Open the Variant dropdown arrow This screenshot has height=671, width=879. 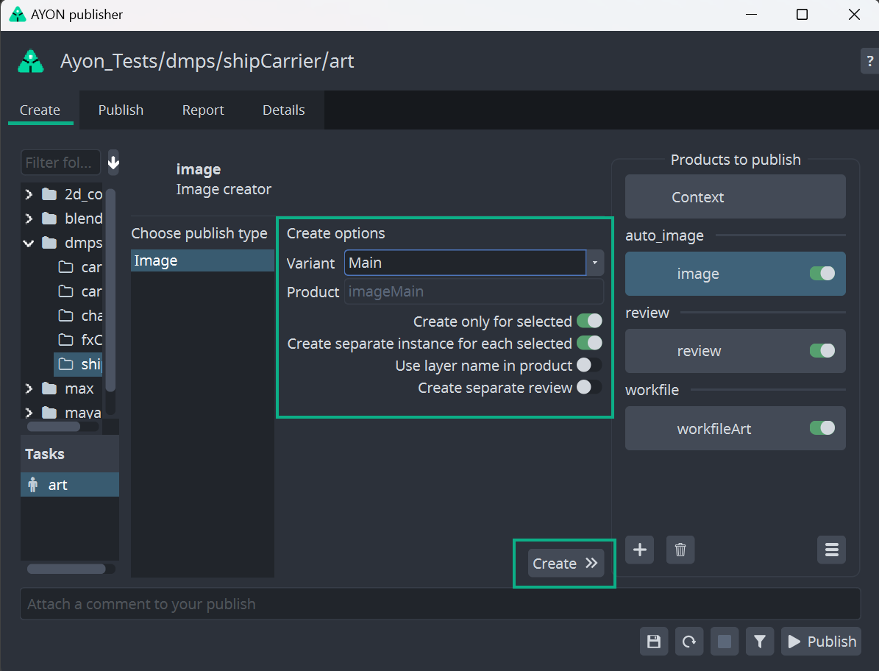(594, 263)
